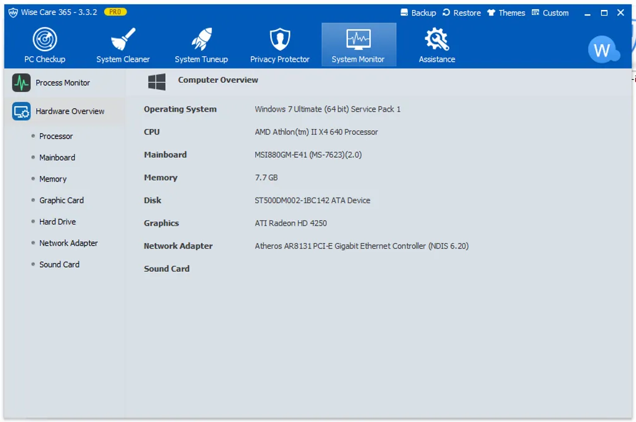Viewport: 636px width, 422px height.
Task: Select System Monitor screen icon
Action: tap(359, 40)
